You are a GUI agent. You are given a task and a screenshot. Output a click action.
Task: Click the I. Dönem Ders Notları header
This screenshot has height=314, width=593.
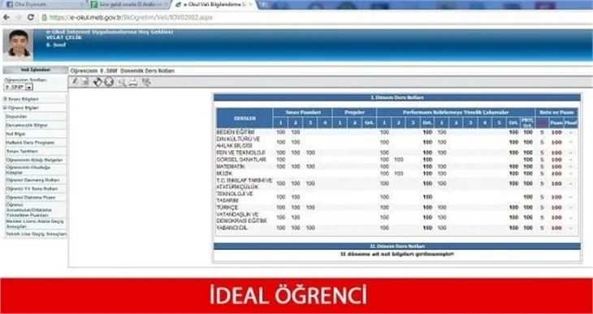pyautogui.click(x=397, y=97)
